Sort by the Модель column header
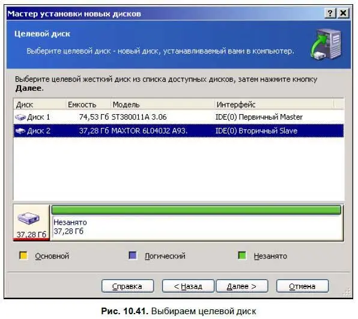 pos(163,105)
